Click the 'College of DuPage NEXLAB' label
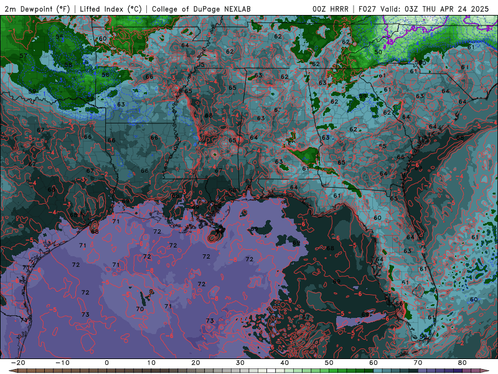 point(201,9)
